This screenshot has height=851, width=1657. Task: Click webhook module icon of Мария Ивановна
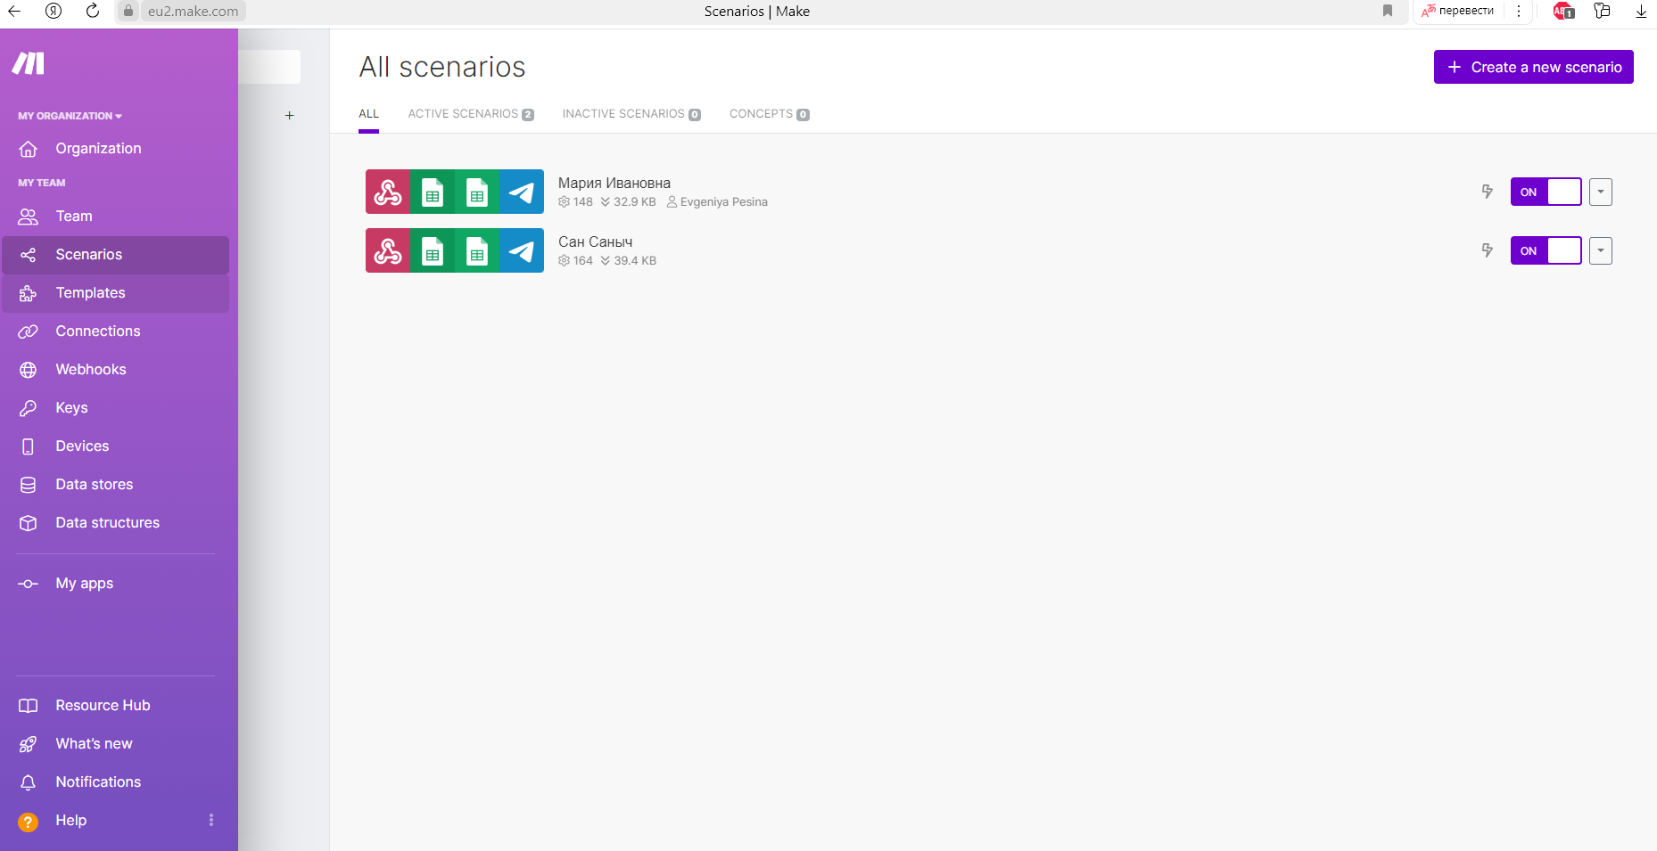(388, 192)
